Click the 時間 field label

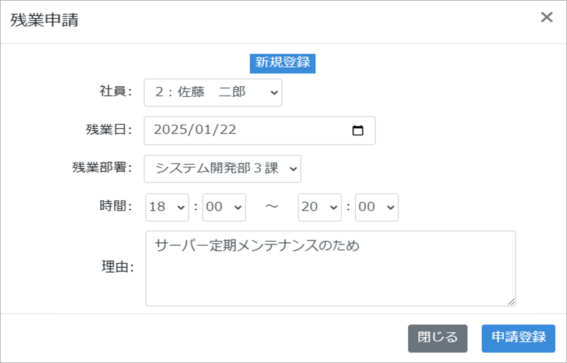[116, 206]
